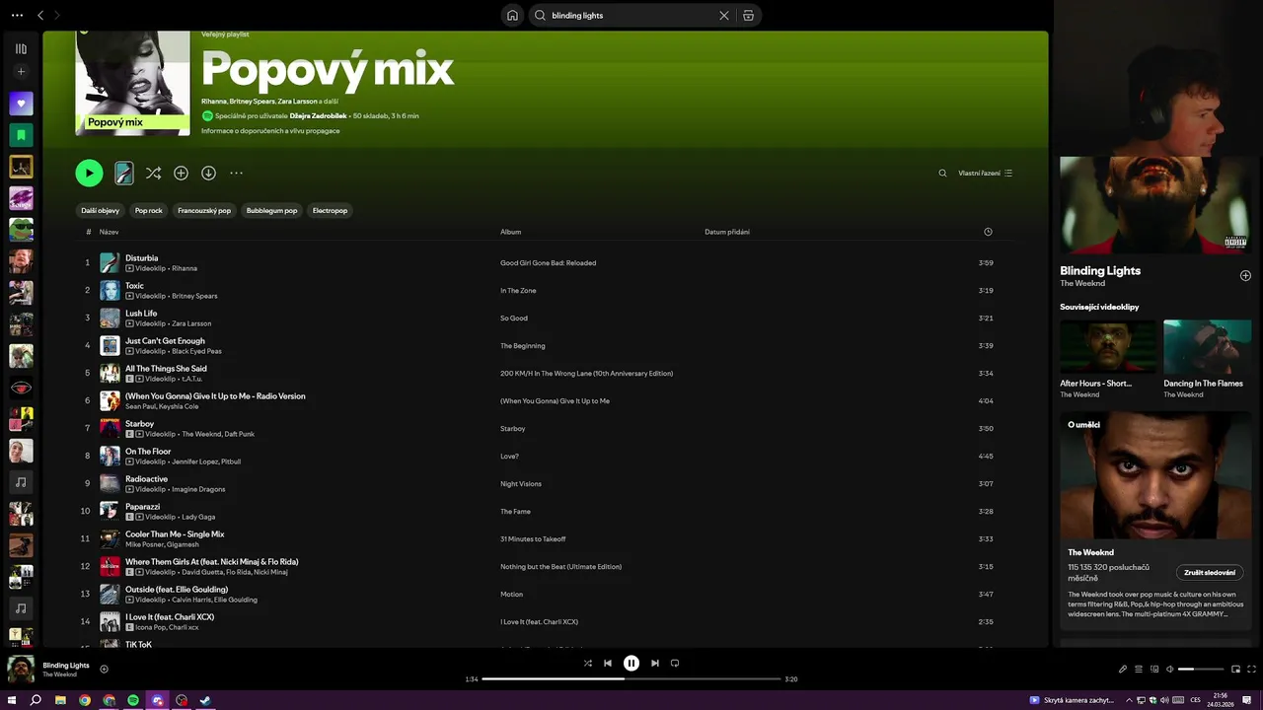Skip to previous track
The height and width of the screenshot is (710, 1263).
pos(608,664)
